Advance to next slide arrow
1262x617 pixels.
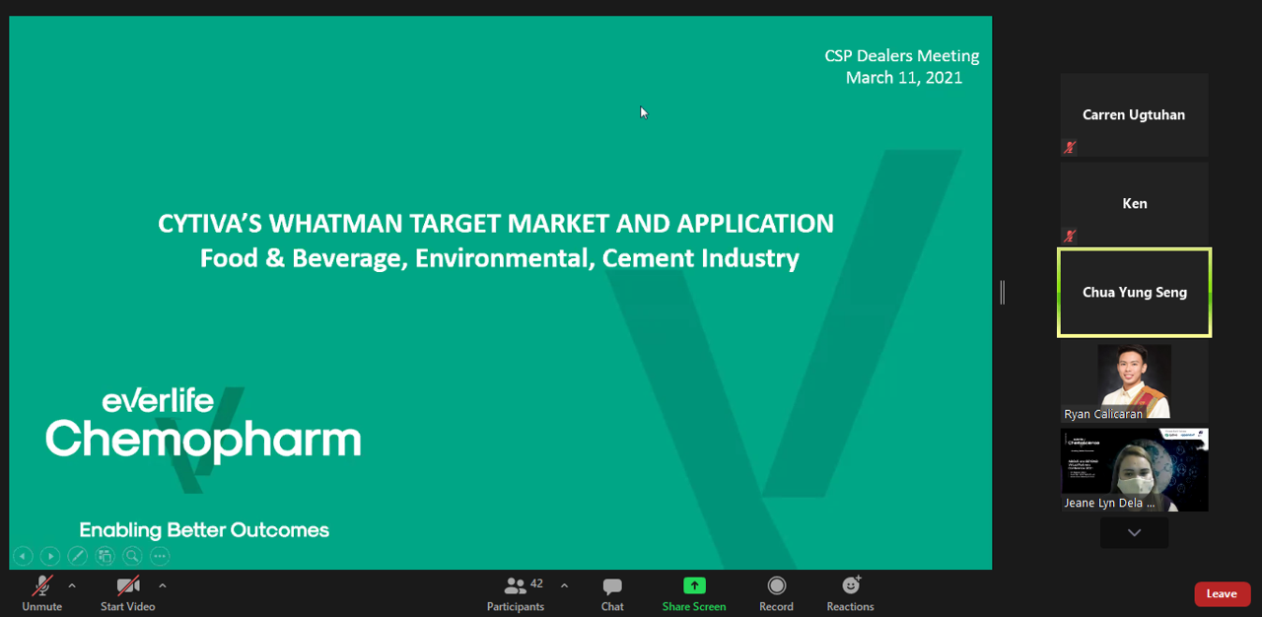click(50, 556)
